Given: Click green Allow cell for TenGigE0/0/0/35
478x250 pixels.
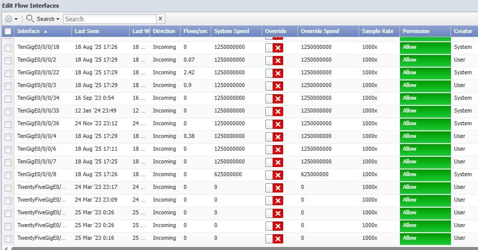Looking at the screenshot, I should pos(424,111).
